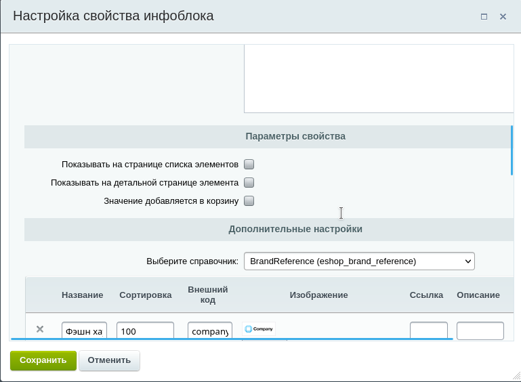This screenshot has width=521, height=382.
Task: Click the Название column header
Action: (x=83, y=295)
